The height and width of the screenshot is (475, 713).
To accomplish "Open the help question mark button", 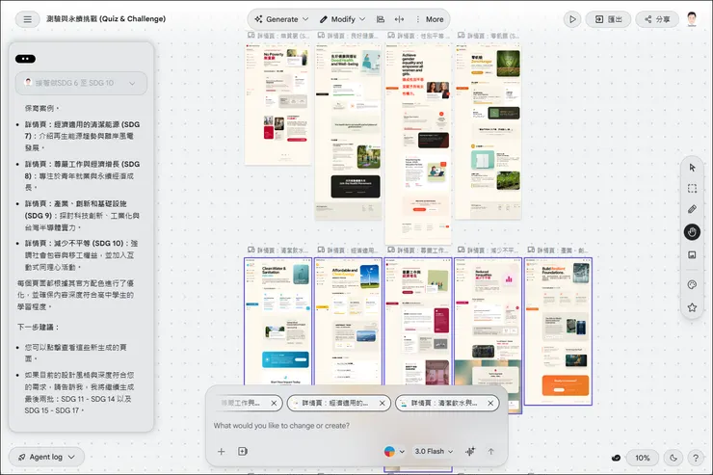I will pyautogui.click(x=696, y=458).
